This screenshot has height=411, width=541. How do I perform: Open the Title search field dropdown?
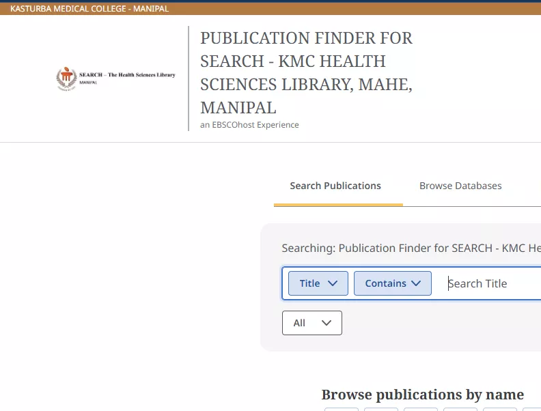click(318, 283)
